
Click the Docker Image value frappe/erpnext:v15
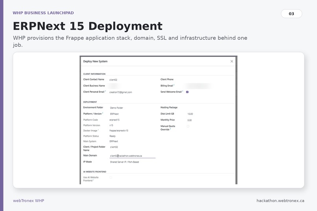coord(119,130)
